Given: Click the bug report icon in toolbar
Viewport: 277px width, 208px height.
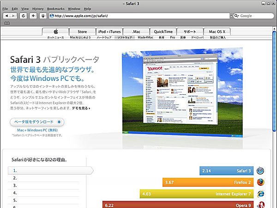Looking at the screenshot, I should pyautogui.click(x=43, y=16).
